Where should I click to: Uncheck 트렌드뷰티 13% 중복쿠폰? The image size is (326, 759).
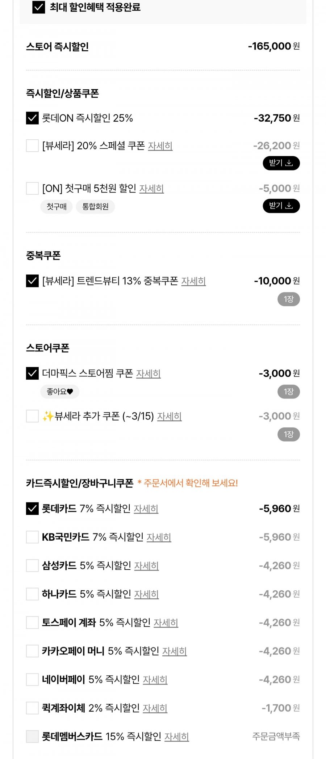[x=32, y=281]
